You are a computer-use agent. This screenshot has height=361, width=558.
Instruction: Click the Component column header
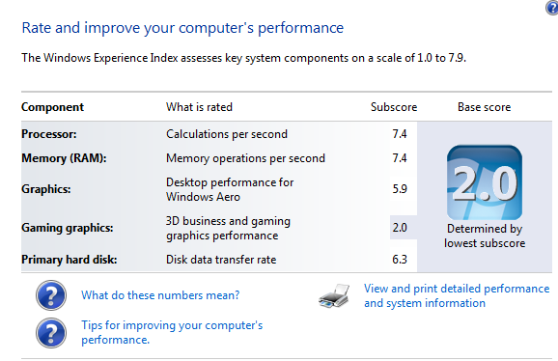pyautogui.click(x=53, y=107)
